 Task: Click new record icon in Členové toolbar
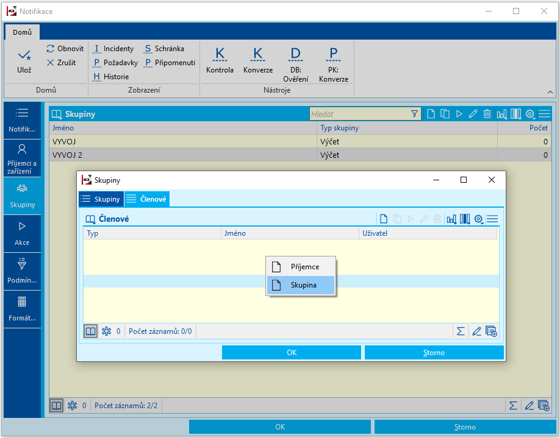[384, 219]
